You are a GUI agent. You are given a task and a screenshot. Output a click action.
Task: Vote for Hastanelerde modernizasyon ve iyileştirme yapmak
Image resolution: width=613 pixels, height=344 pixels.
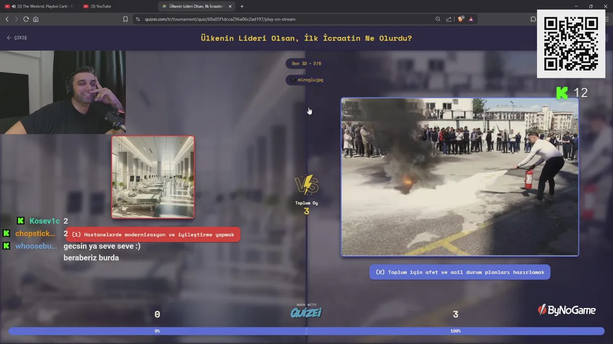153,235
